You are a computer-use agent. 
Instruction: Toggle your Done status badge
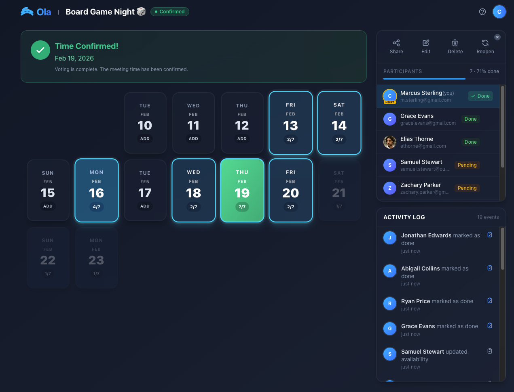click(x=480, y=96)
